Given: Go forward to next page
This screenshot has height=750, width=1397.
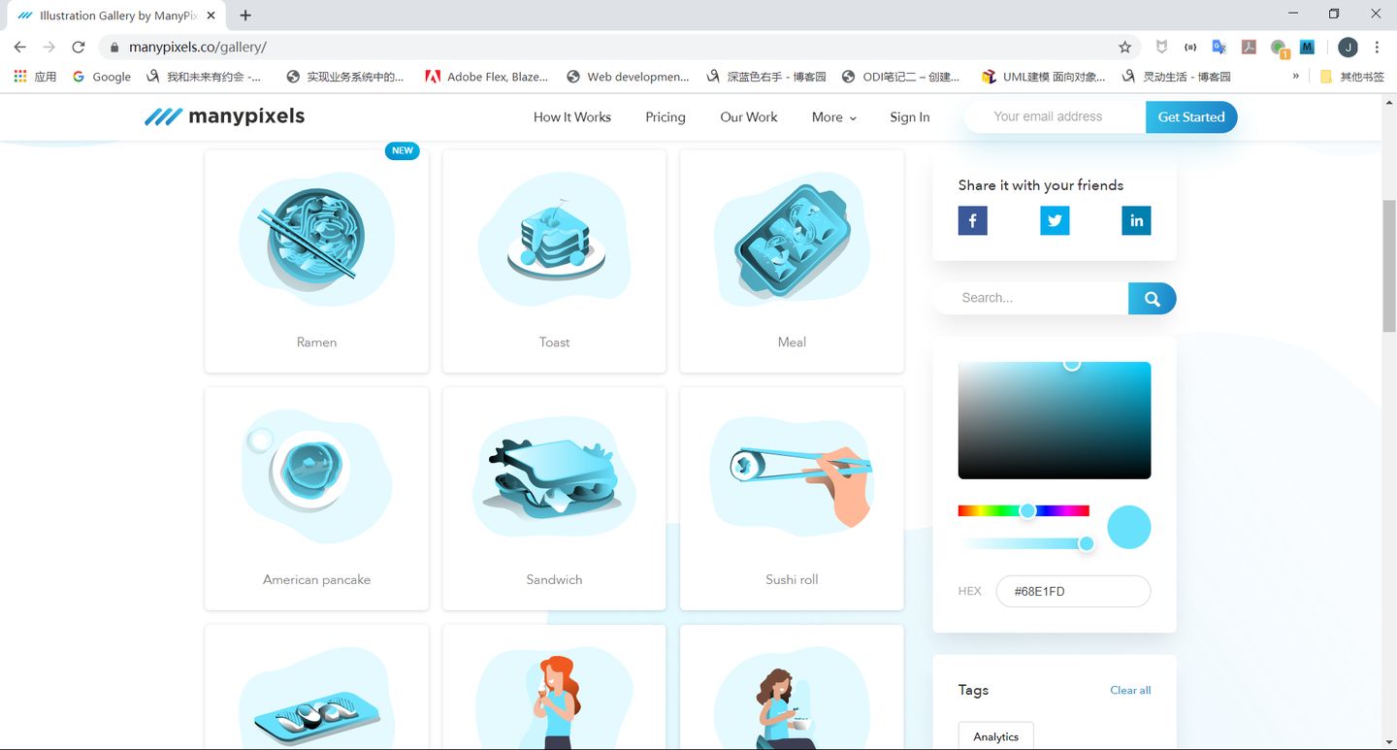Looking at the screenshot, I should tap(49, 47).
